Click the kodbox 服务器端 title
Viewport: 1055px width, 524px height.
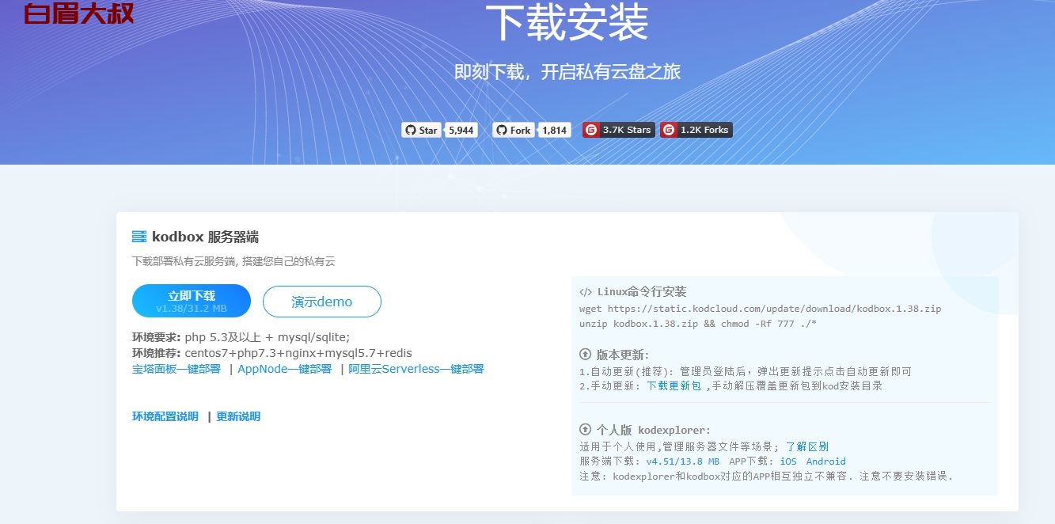pyautogui.click(x=205, y=237)
